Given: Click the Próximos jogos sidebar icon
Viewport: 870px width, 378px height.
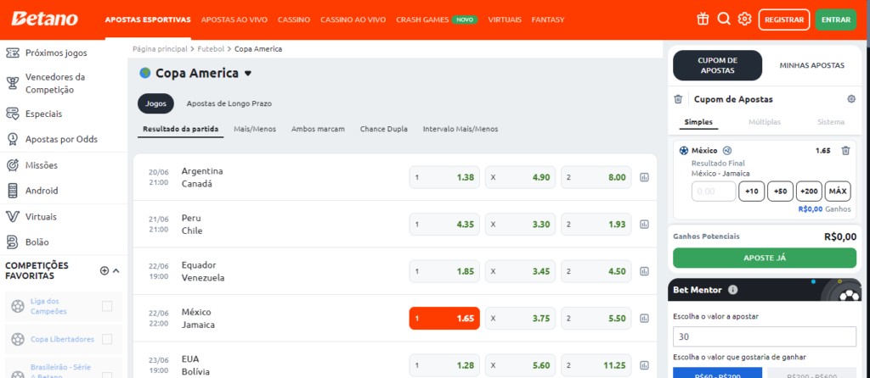Looking at the screenshot, I should (x=12, y=53).
